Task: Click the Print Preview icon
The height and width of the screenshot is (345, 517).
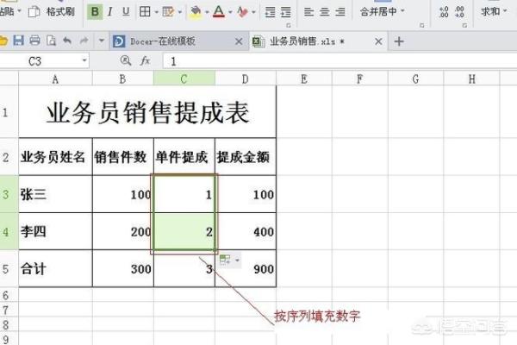Action: (x=51, y=41)
